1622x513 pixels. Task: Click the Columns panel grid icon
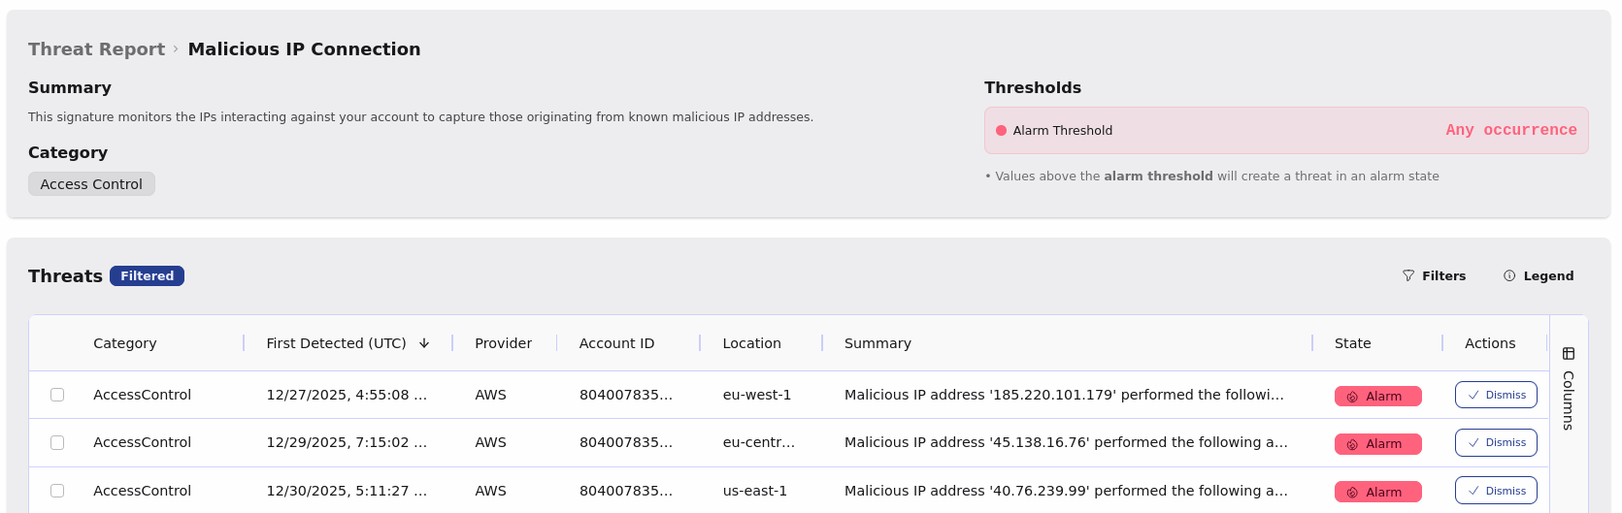tap(1569, 354)
